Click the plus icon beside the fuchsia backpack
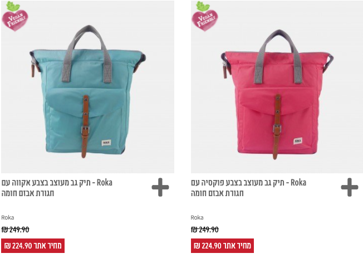363x263 pixels. point(350,187)
